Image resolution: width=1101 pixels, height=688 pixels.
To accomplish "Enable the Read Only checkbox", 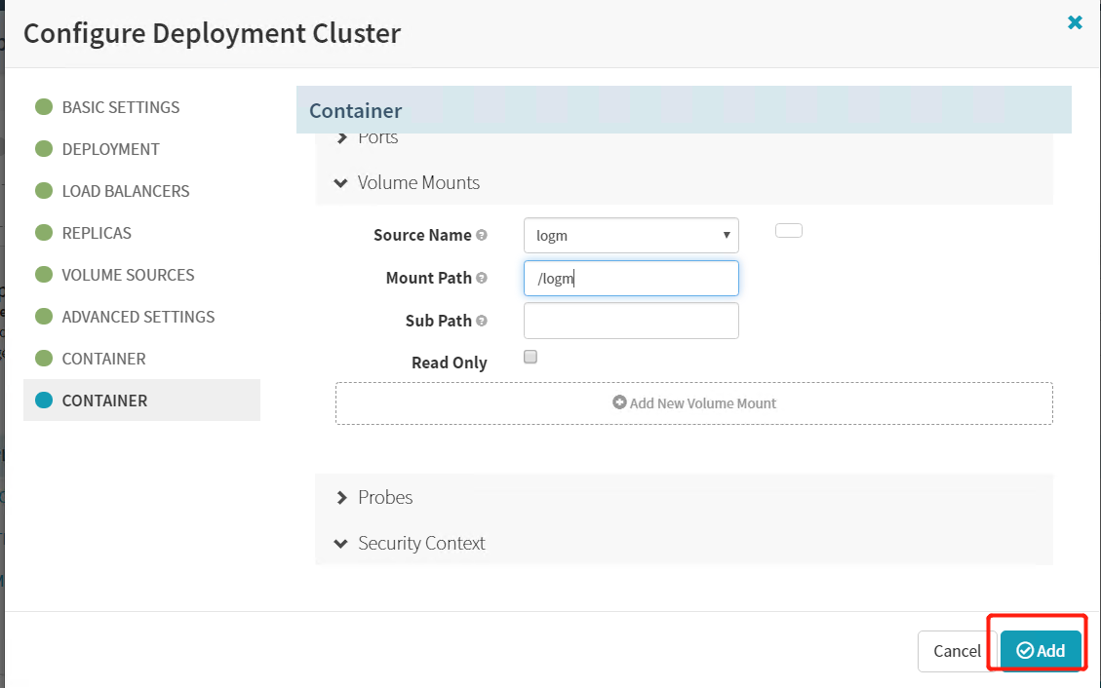I will pos(531,357).
